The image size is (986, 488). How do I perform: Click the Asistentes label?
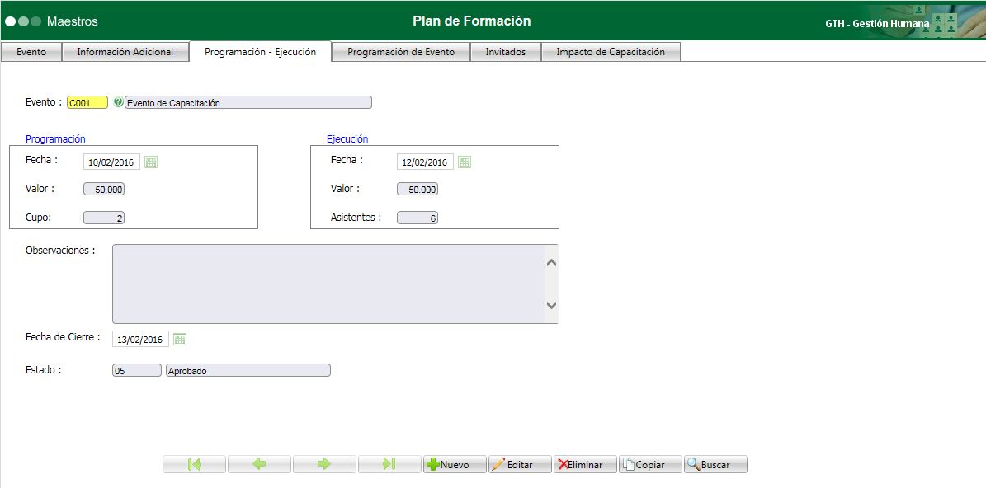[x=356, y=218]
